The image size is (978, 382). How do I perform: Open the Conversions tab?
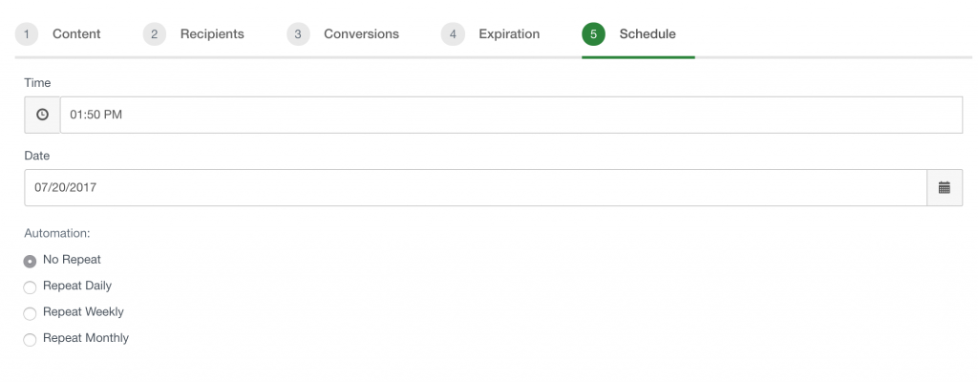point(361,34)
